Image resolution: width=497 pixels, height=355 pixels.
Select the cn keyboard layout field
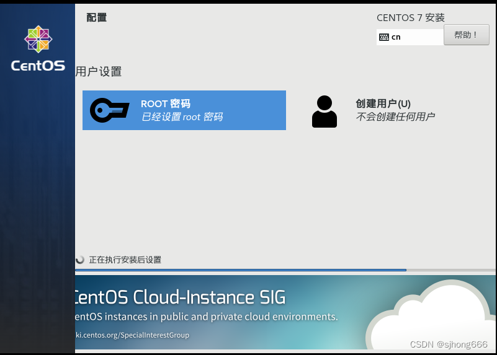[410, 37]
